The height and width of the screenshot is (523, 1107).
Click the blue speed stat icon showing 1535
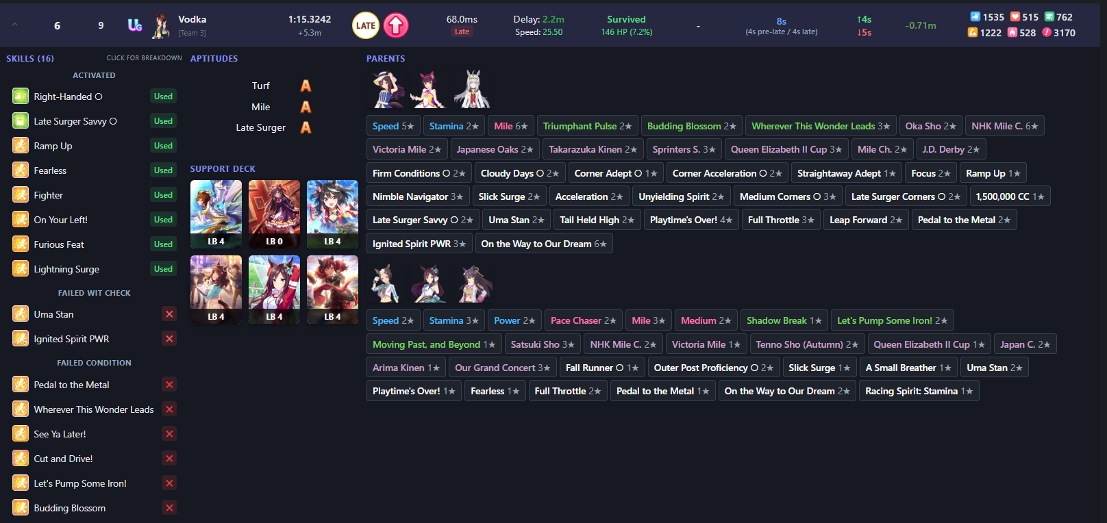(975, 17)
